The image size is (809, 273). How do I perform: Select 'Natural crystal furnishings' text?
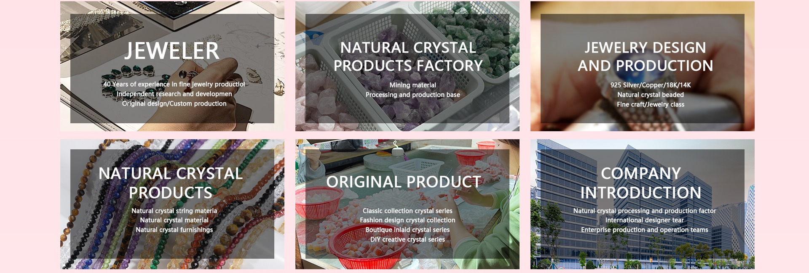(x=174, y=230)
